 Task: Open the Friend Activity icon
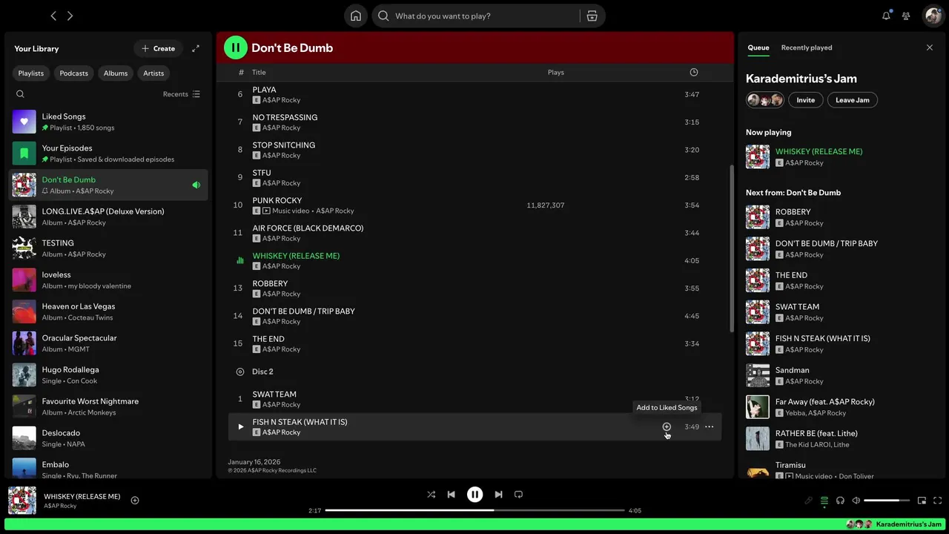coord(906,16)
